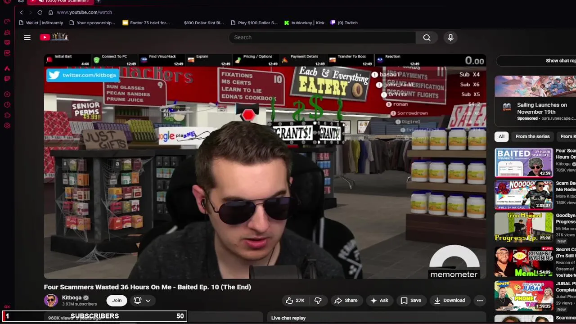576x324 pixels.
Task: Open the NOOOOO 2:08:37 video thumbnail
Action: [524, 195]
